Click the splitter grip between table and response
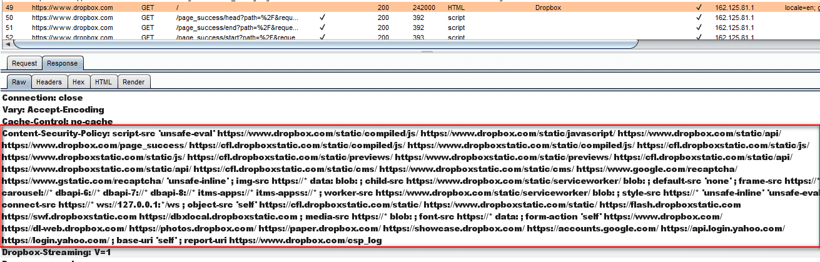Screen dimensions: 820x262 tap(410, 53)
